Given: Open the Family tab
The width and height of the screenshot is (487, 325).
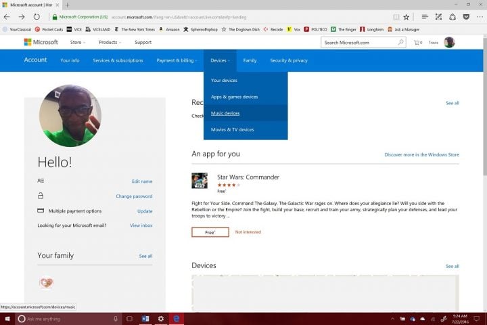Looking at the screenshot, I should [250, 60].
